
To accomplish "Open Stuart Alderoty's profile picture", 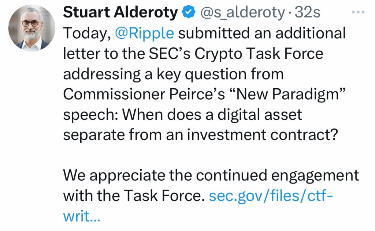I will pos(32,28).
